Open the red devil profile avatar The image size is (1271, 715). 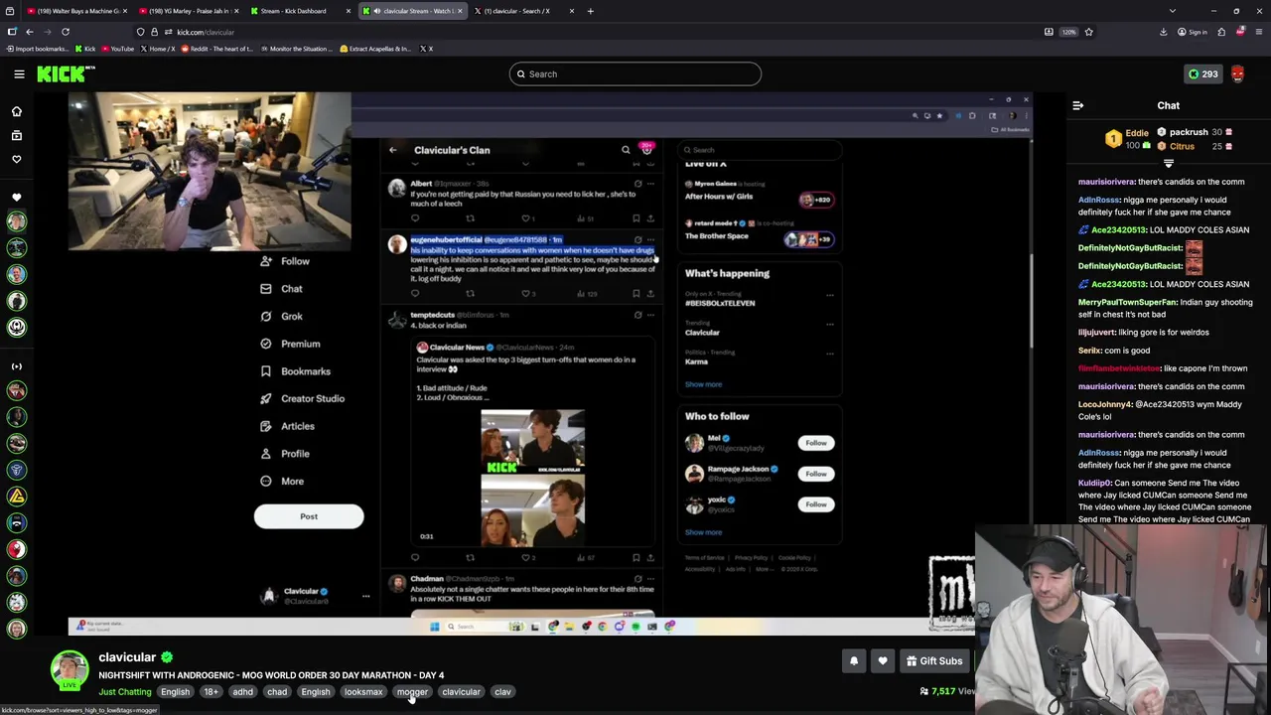[x=1237, y=73]
